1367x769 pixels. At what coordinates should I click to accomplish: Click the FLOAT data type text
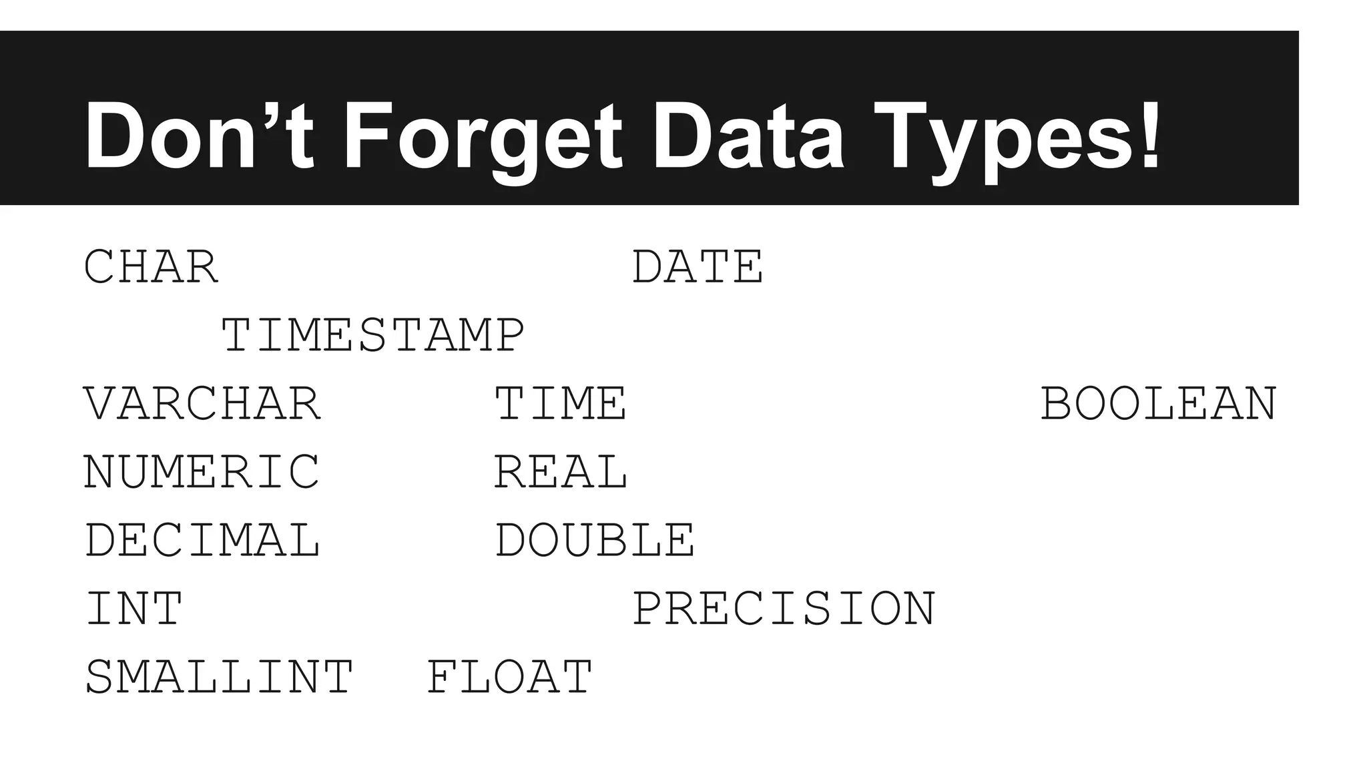tap(509, 677)
